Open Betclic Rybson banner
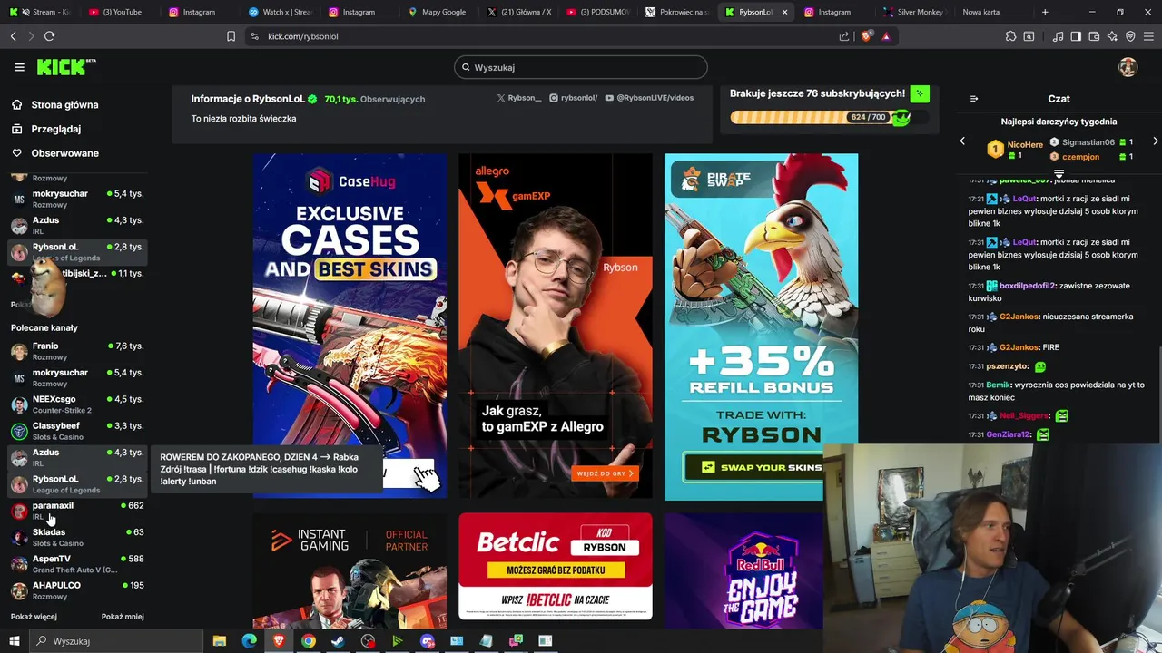Screen dimensions: 1162x653 [x=556, y=566]
